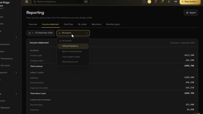
Task: Open the 1 – 30 September 2026 date picker
Action: tap(41, 33)
